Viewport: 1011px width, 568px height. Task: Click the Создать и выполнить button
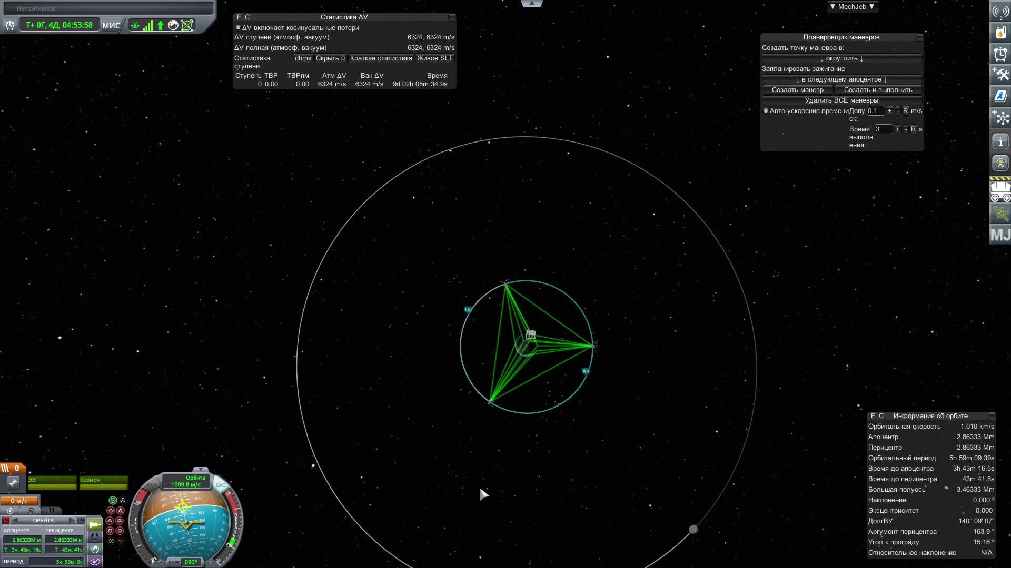point(878,90)
